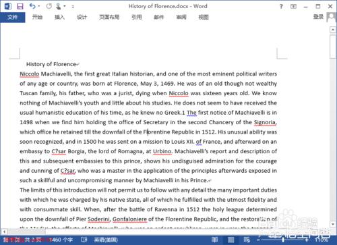Click the underlined word 'Gonfaloniere'
Screen dimensions: 337x245
tap(129, 219)
